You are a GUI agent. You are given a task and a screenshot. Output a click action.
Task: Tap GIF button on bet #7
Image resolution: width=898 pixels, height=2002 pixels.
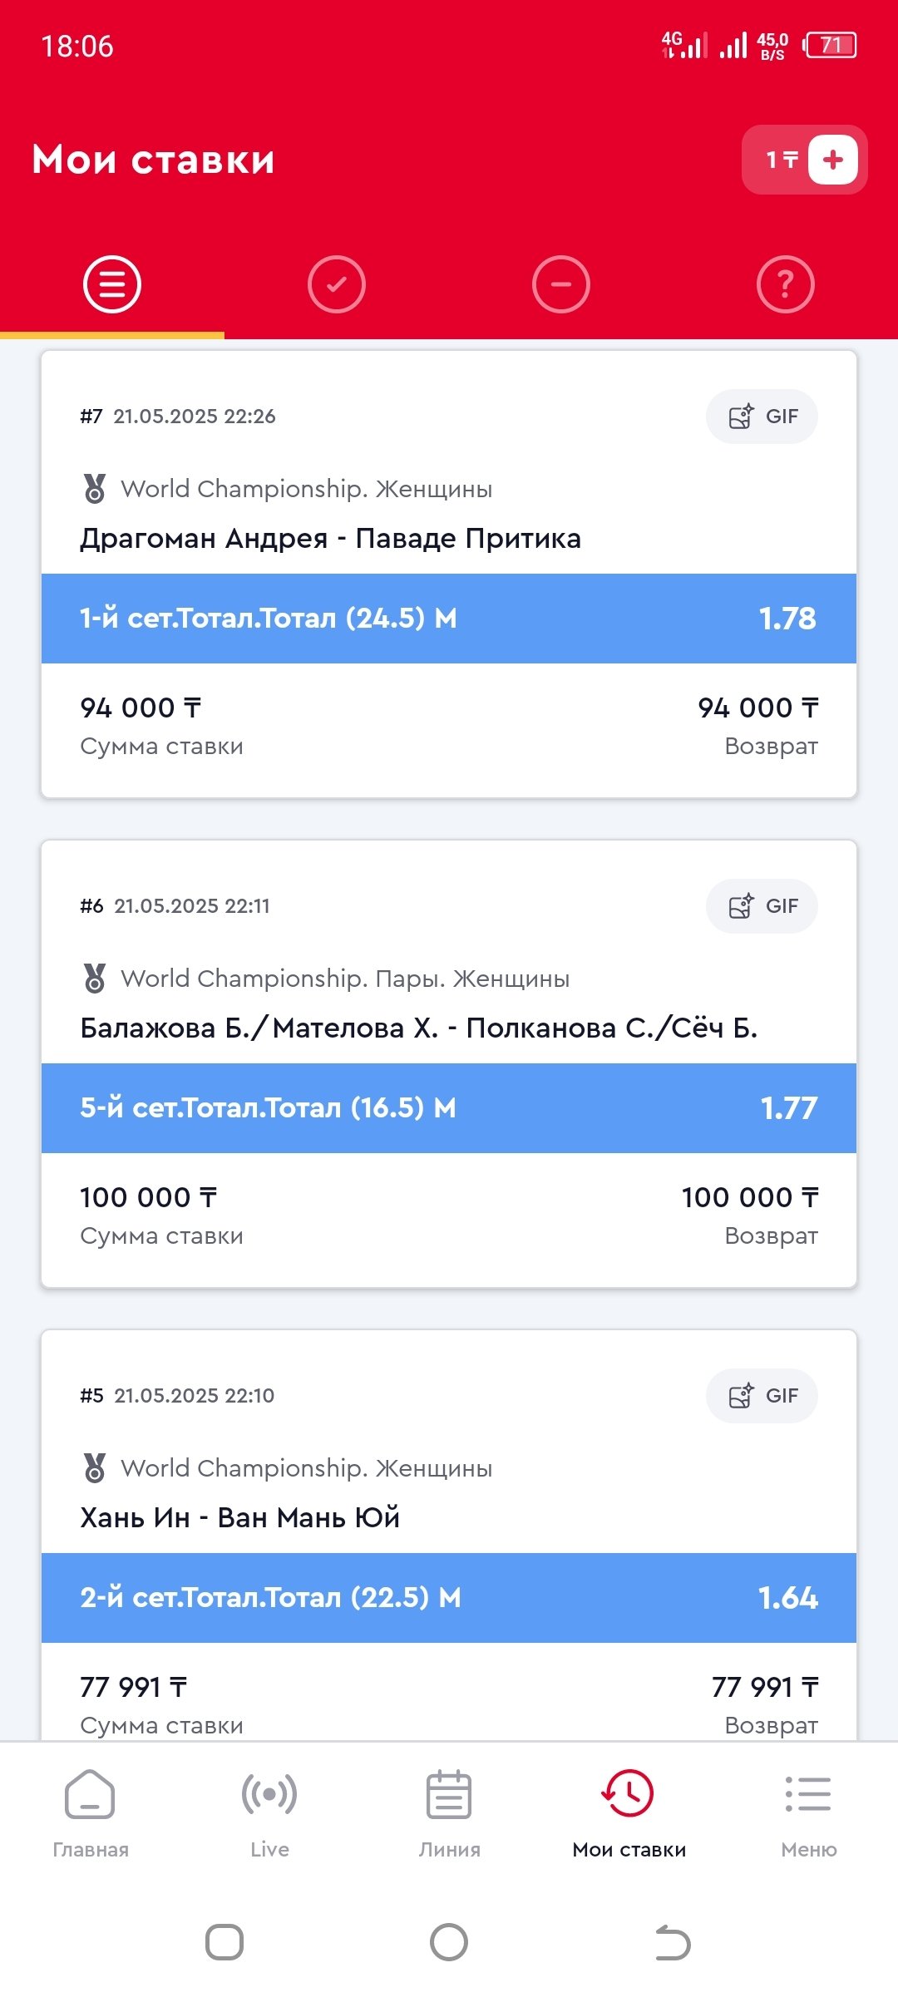(762, 417)
